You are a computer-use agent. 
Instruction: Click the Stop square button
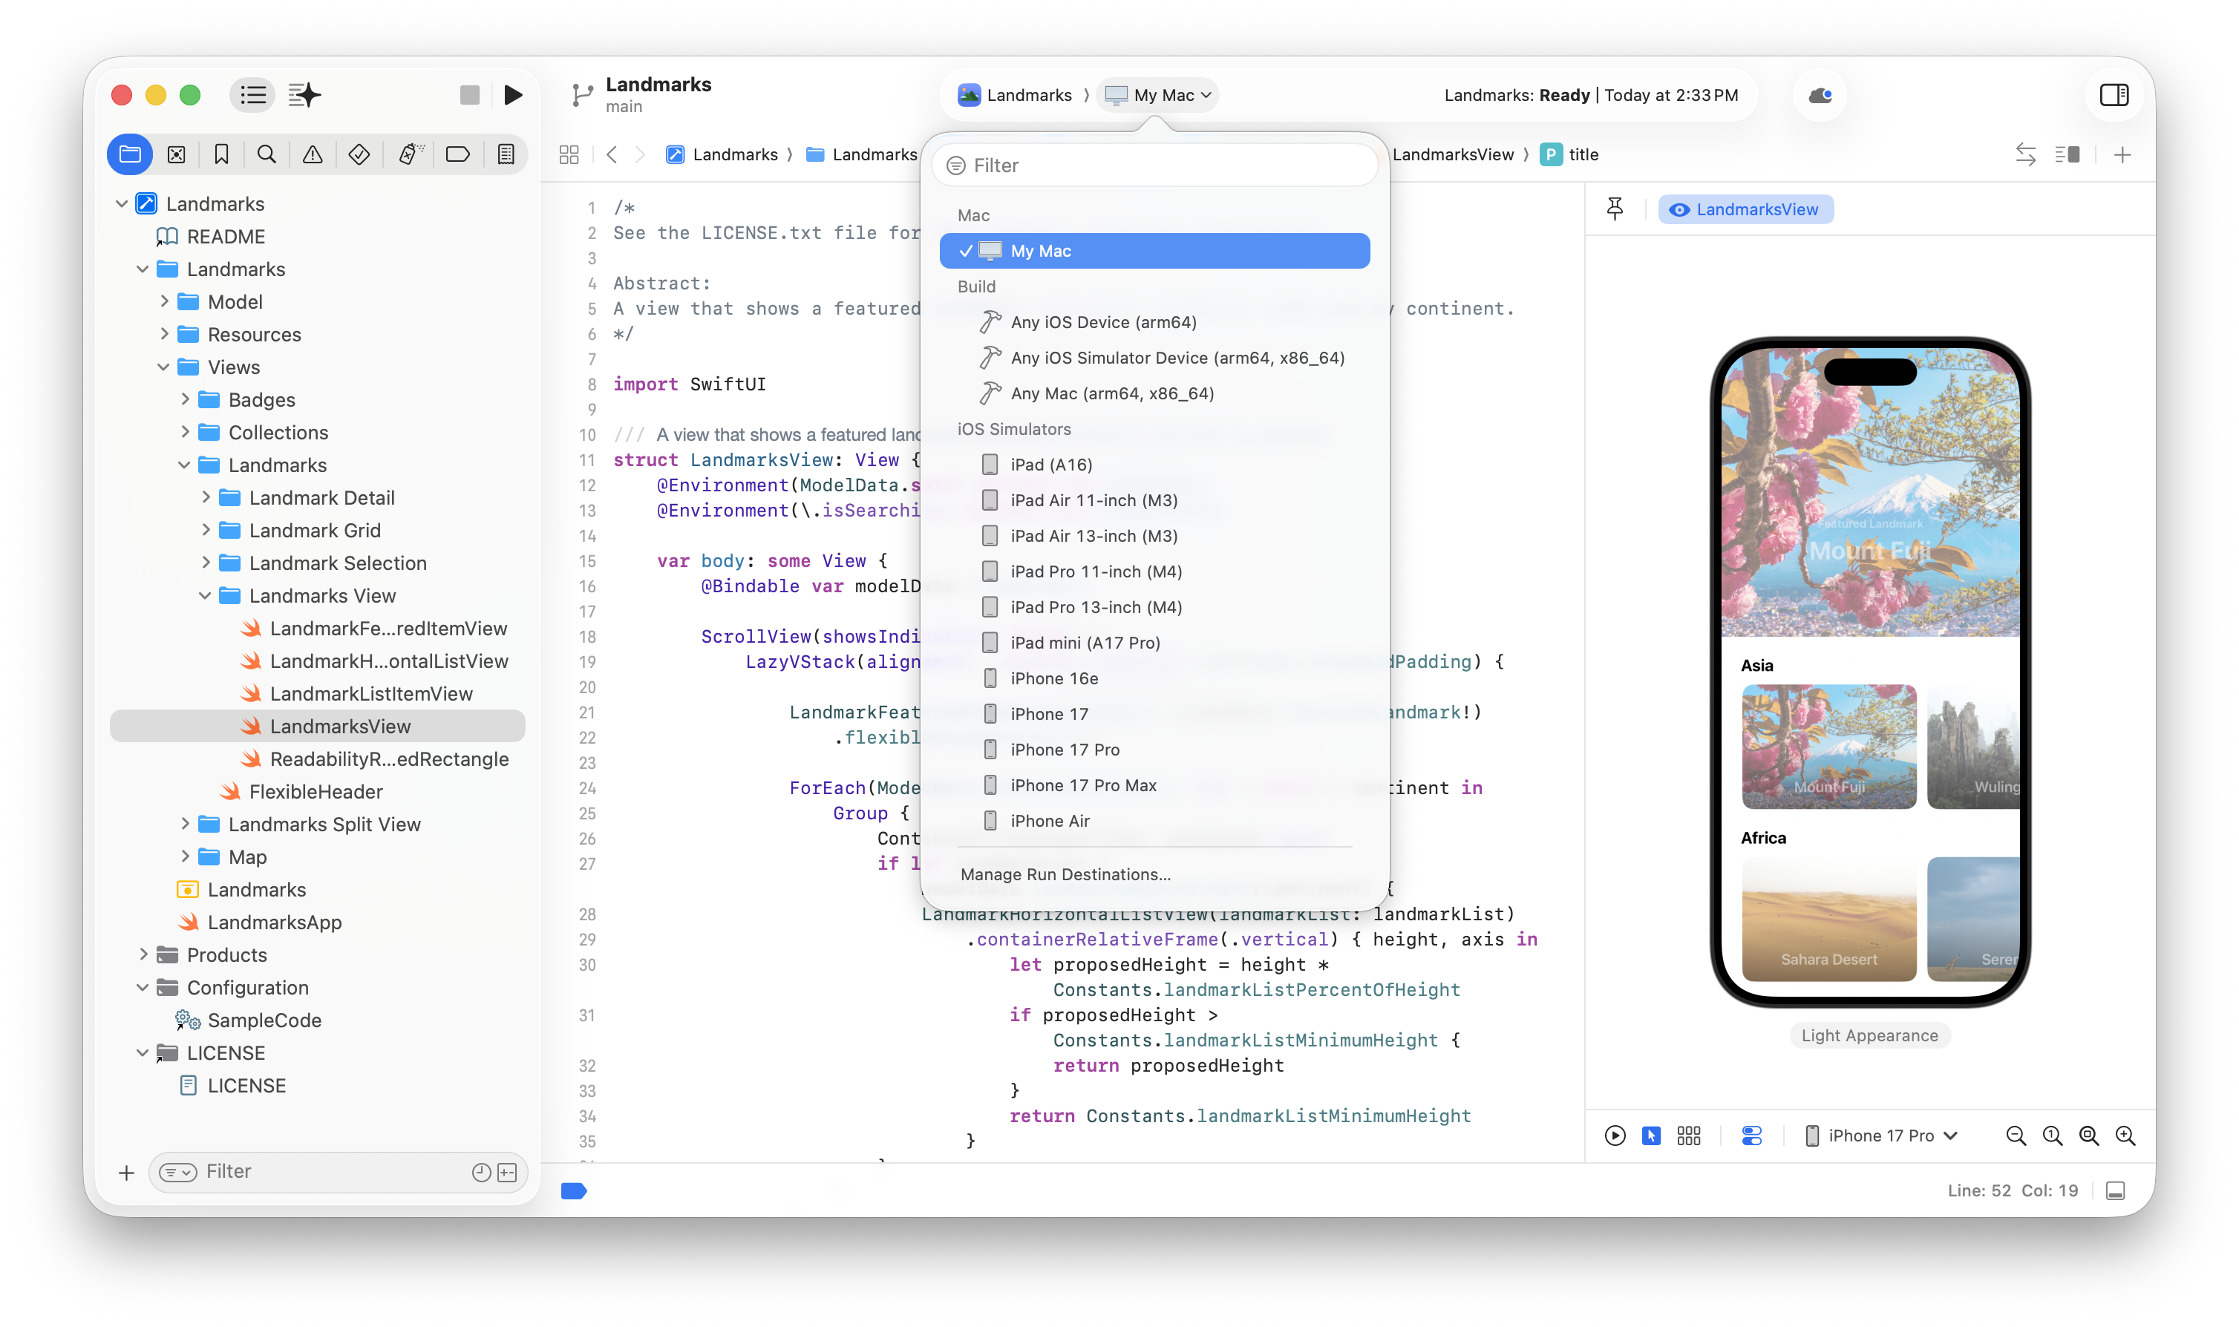(469, 95)
